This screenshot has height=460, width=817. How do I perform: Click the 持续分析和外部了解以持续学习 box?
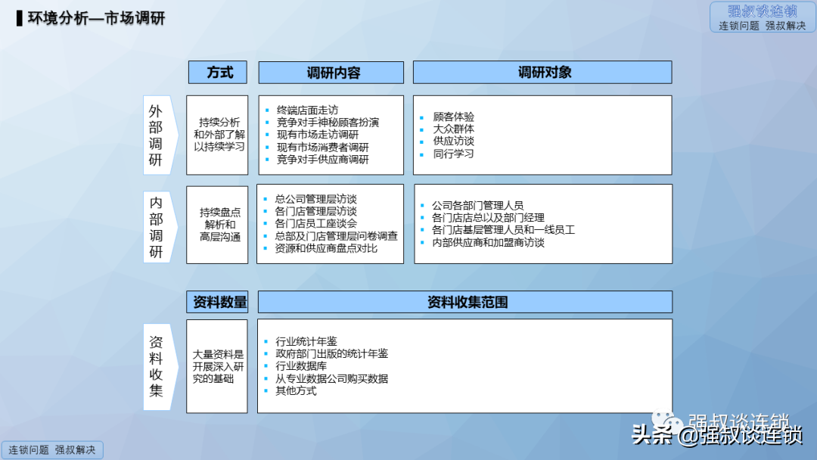[x=217, y=135]
